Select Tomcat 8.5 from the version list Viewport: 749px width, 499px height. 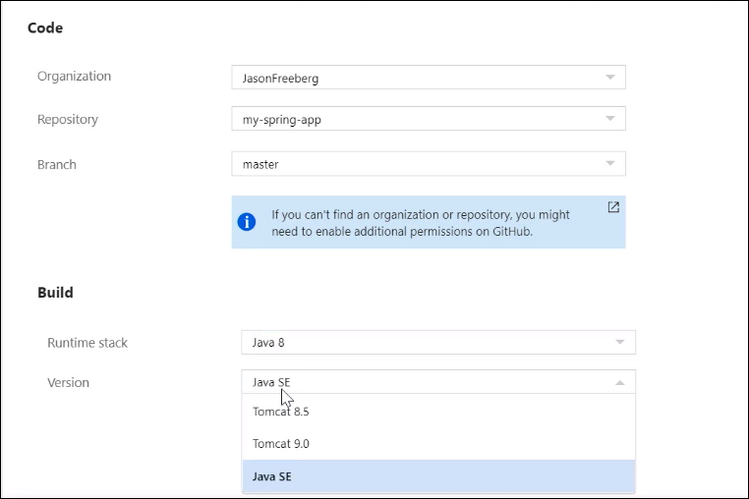(281, 412)
